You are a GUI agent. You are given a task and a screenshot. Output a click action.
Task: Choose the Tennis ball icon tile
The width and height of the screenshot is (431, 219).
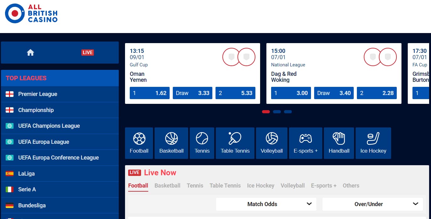(x=202, y=143)
